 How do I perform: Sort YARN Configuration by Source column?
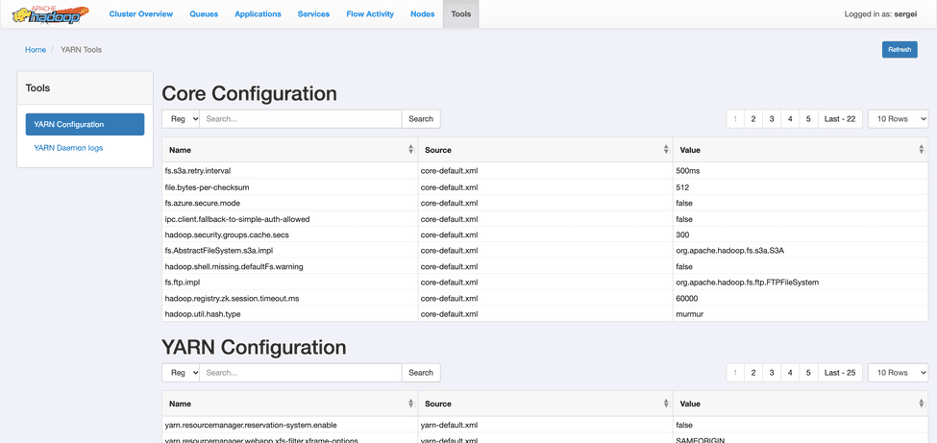665,404
